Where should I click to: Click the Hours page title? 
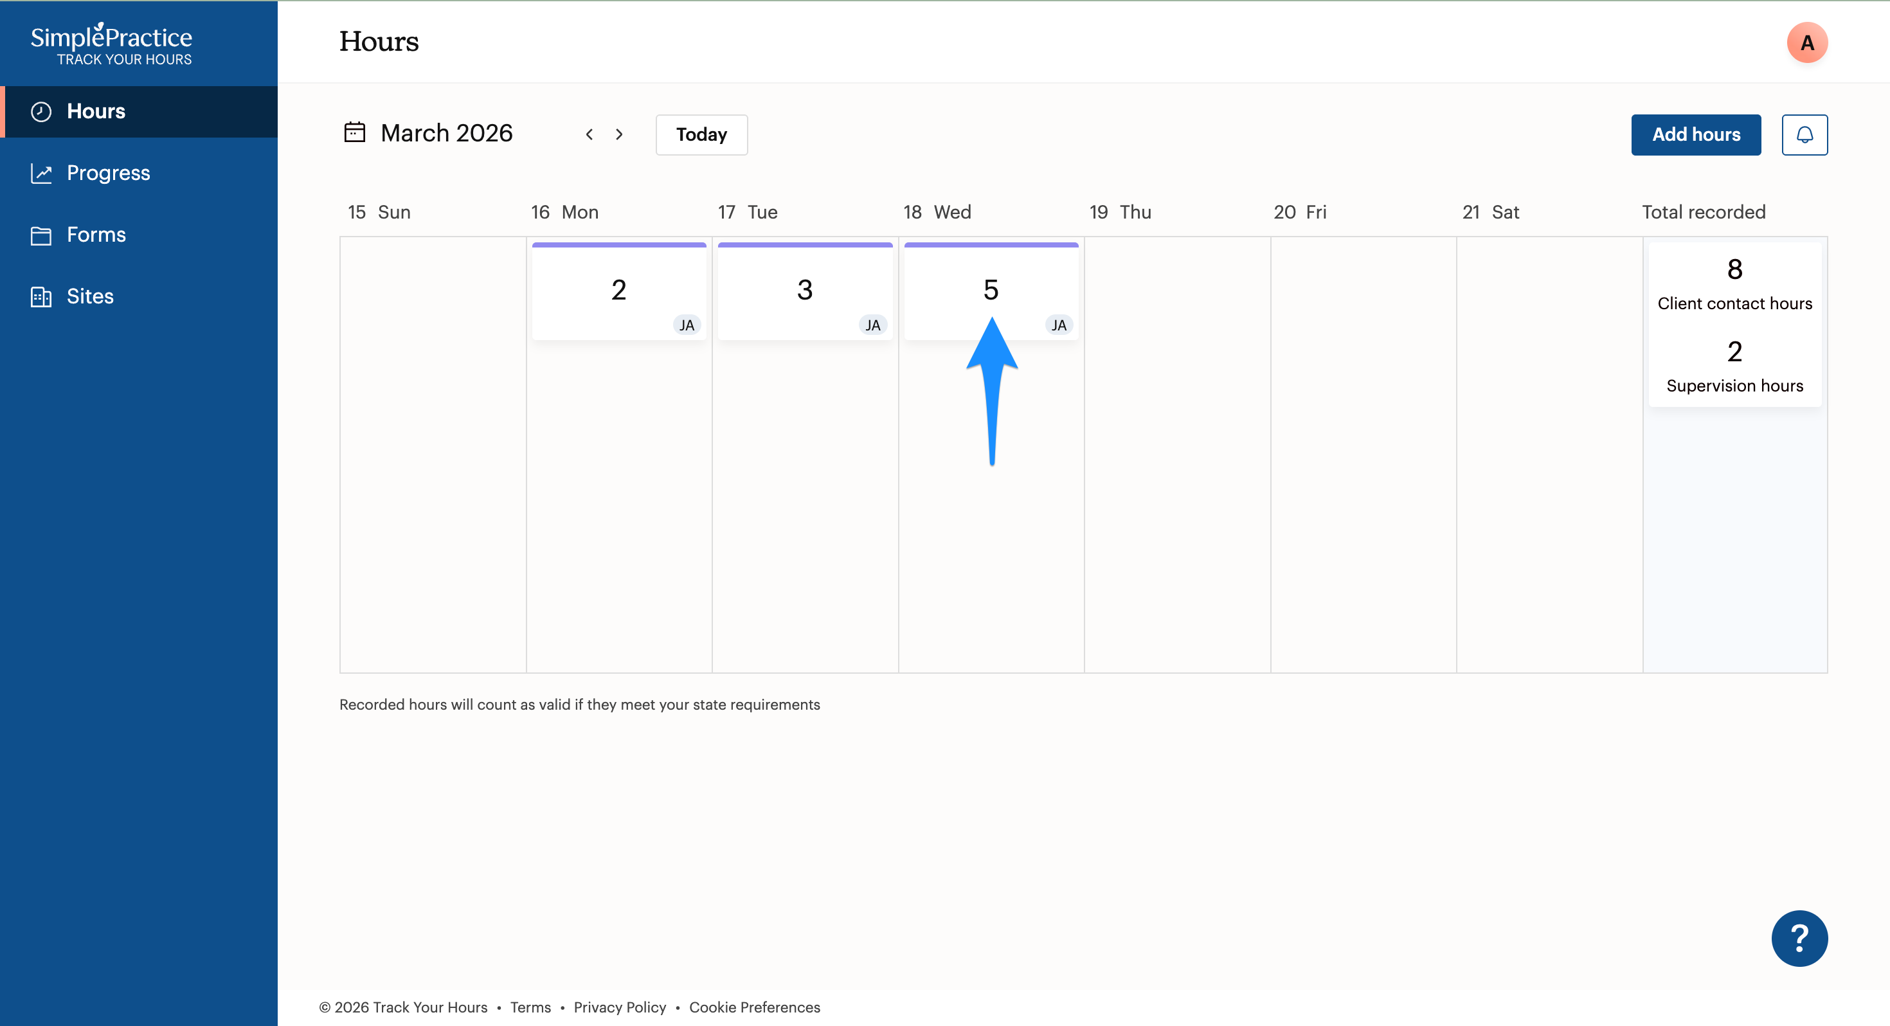pyautogui.click(x=379, y=41)
